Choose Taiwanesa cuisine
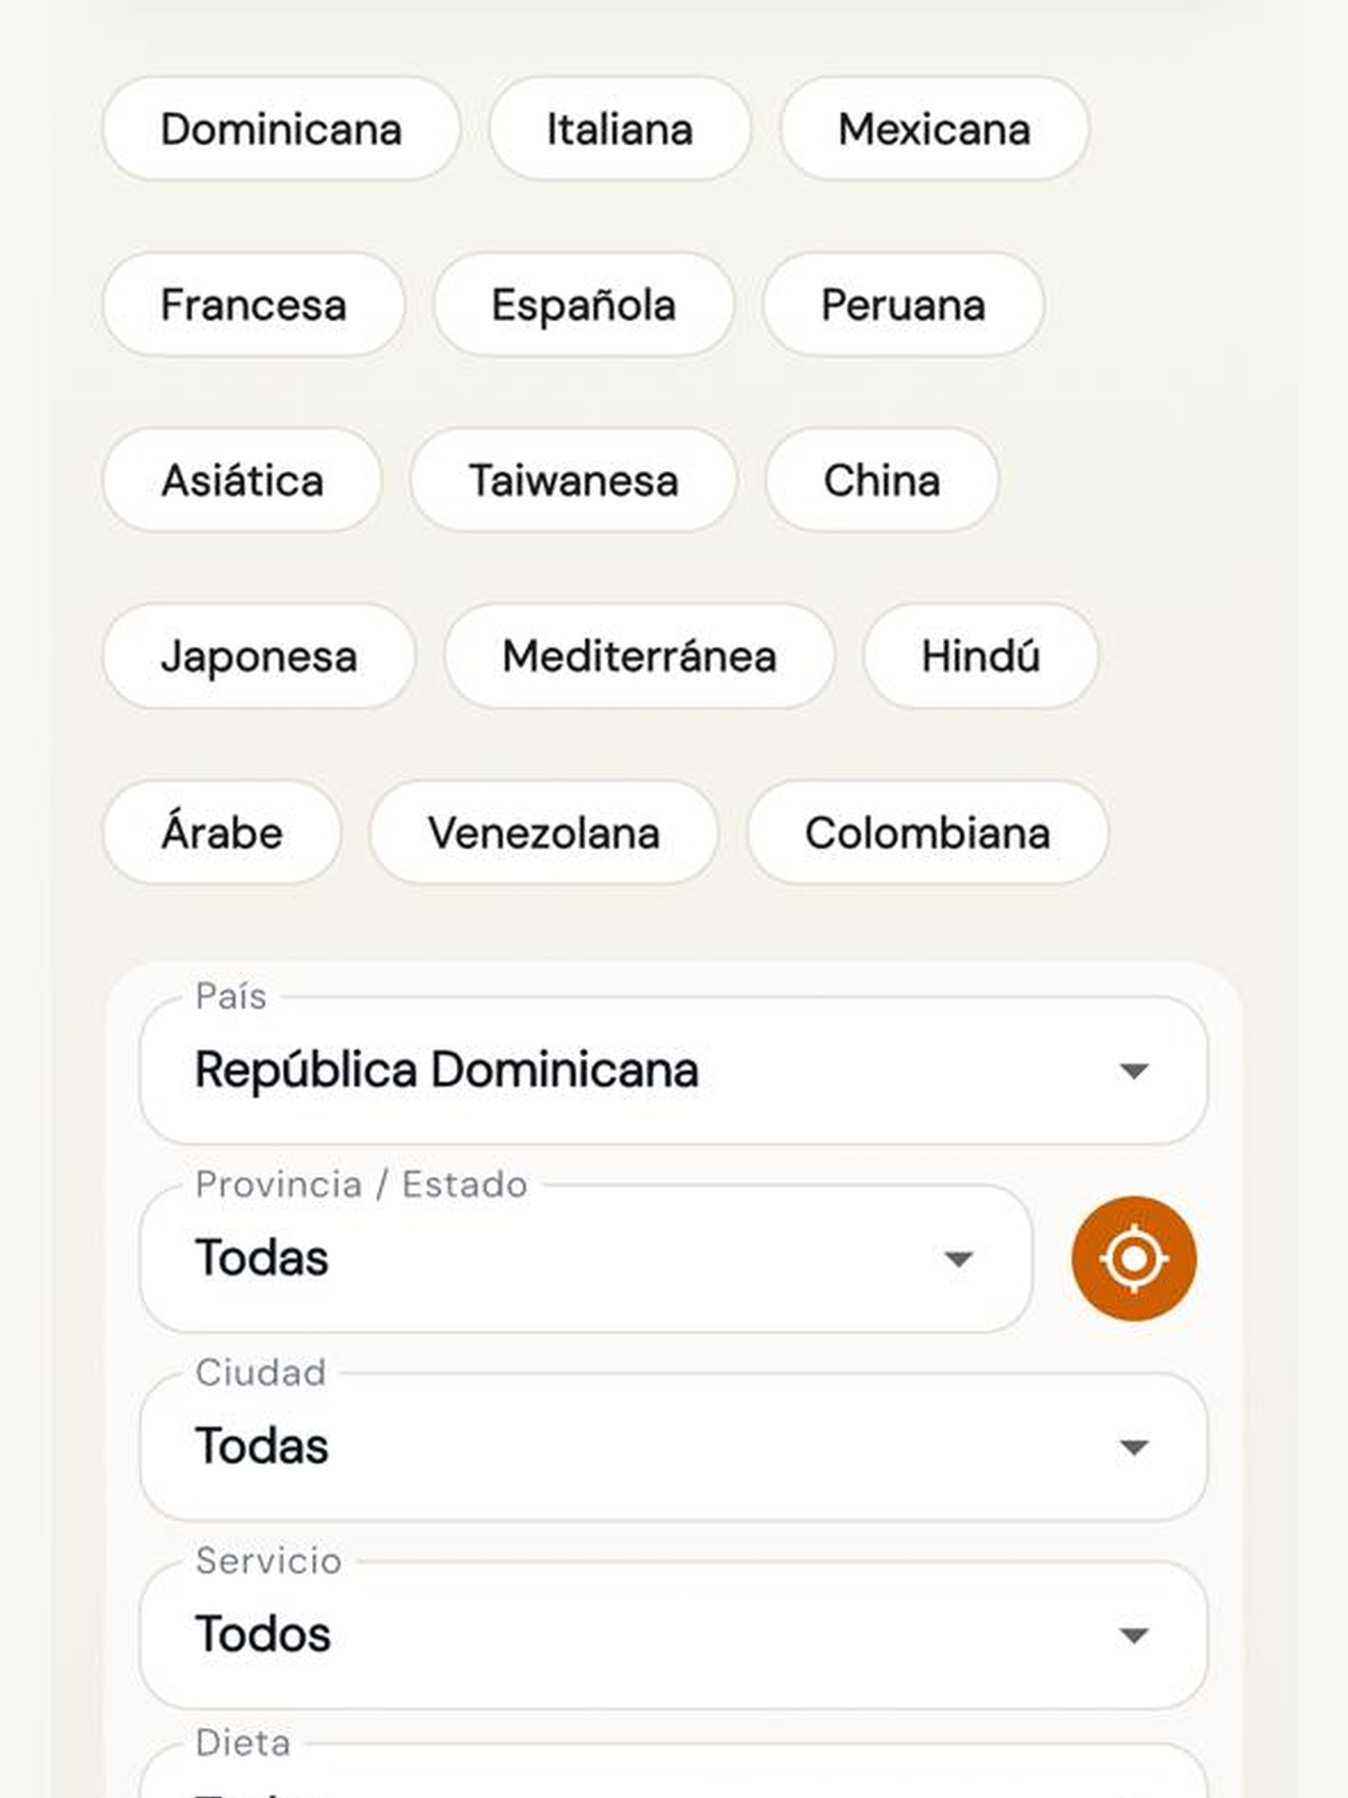1348x1798 pixels. point(573,480)
